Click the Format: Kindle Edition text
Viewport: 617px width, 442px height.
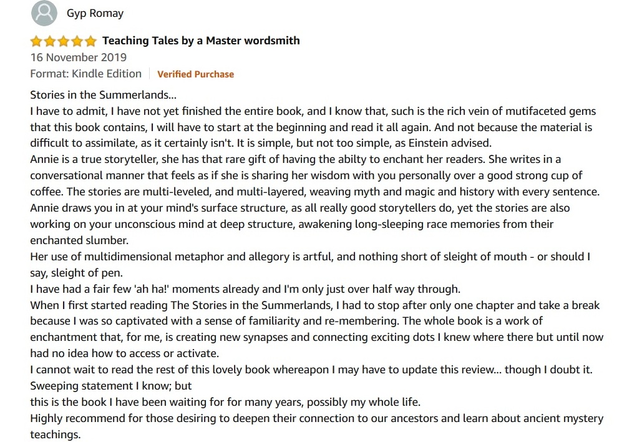coord(86,74)
